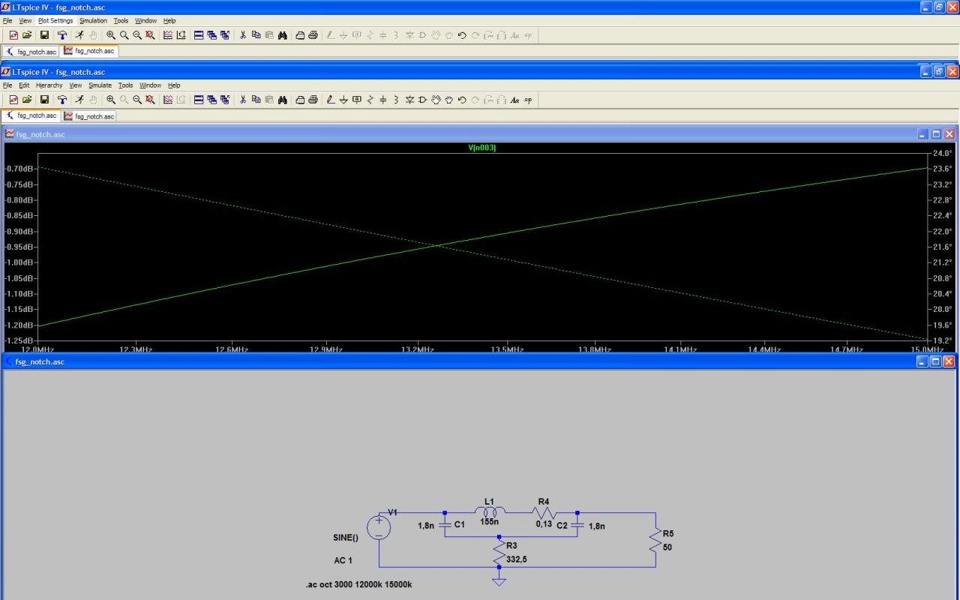This screenshot has height=600, width=960.
Task: Open Plot Settings menu in background window
Action: tap(55, 21)
